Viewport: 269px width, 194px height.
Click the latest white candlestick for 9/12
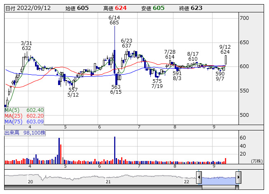coord(226,60)
